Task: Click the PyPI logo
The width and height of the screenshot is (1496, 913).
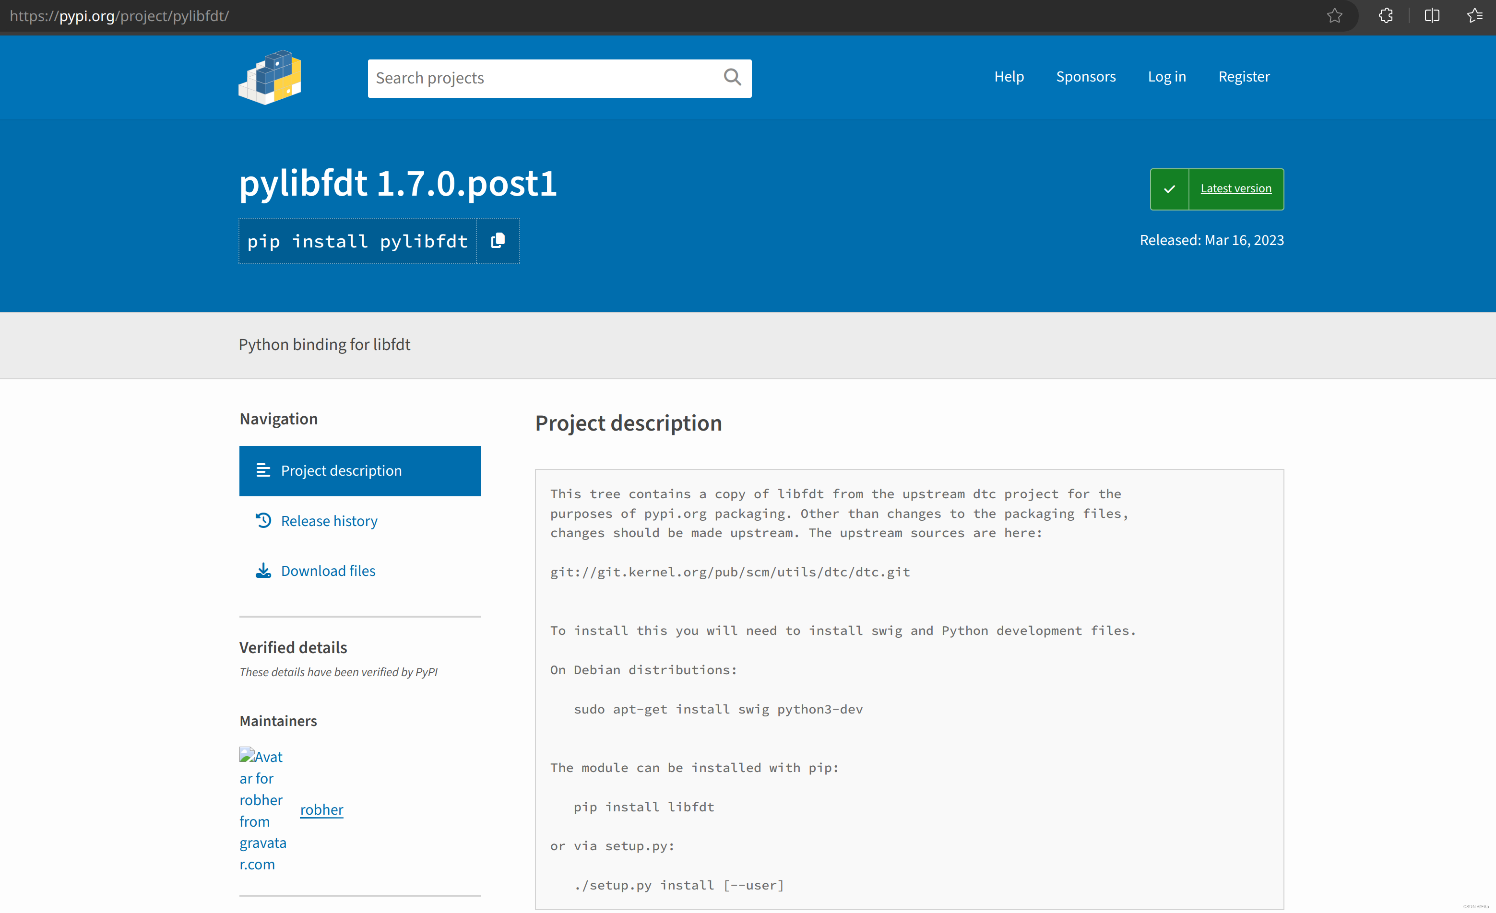Action: [x=270, y=77]
